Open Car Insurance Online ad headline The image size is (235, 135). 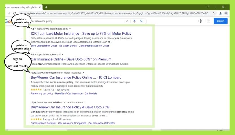coord(71,59)
